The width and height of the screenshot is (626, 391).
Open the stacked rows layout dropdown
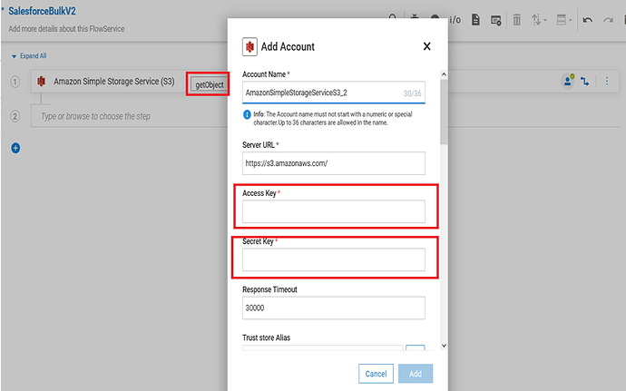point(563,20)
